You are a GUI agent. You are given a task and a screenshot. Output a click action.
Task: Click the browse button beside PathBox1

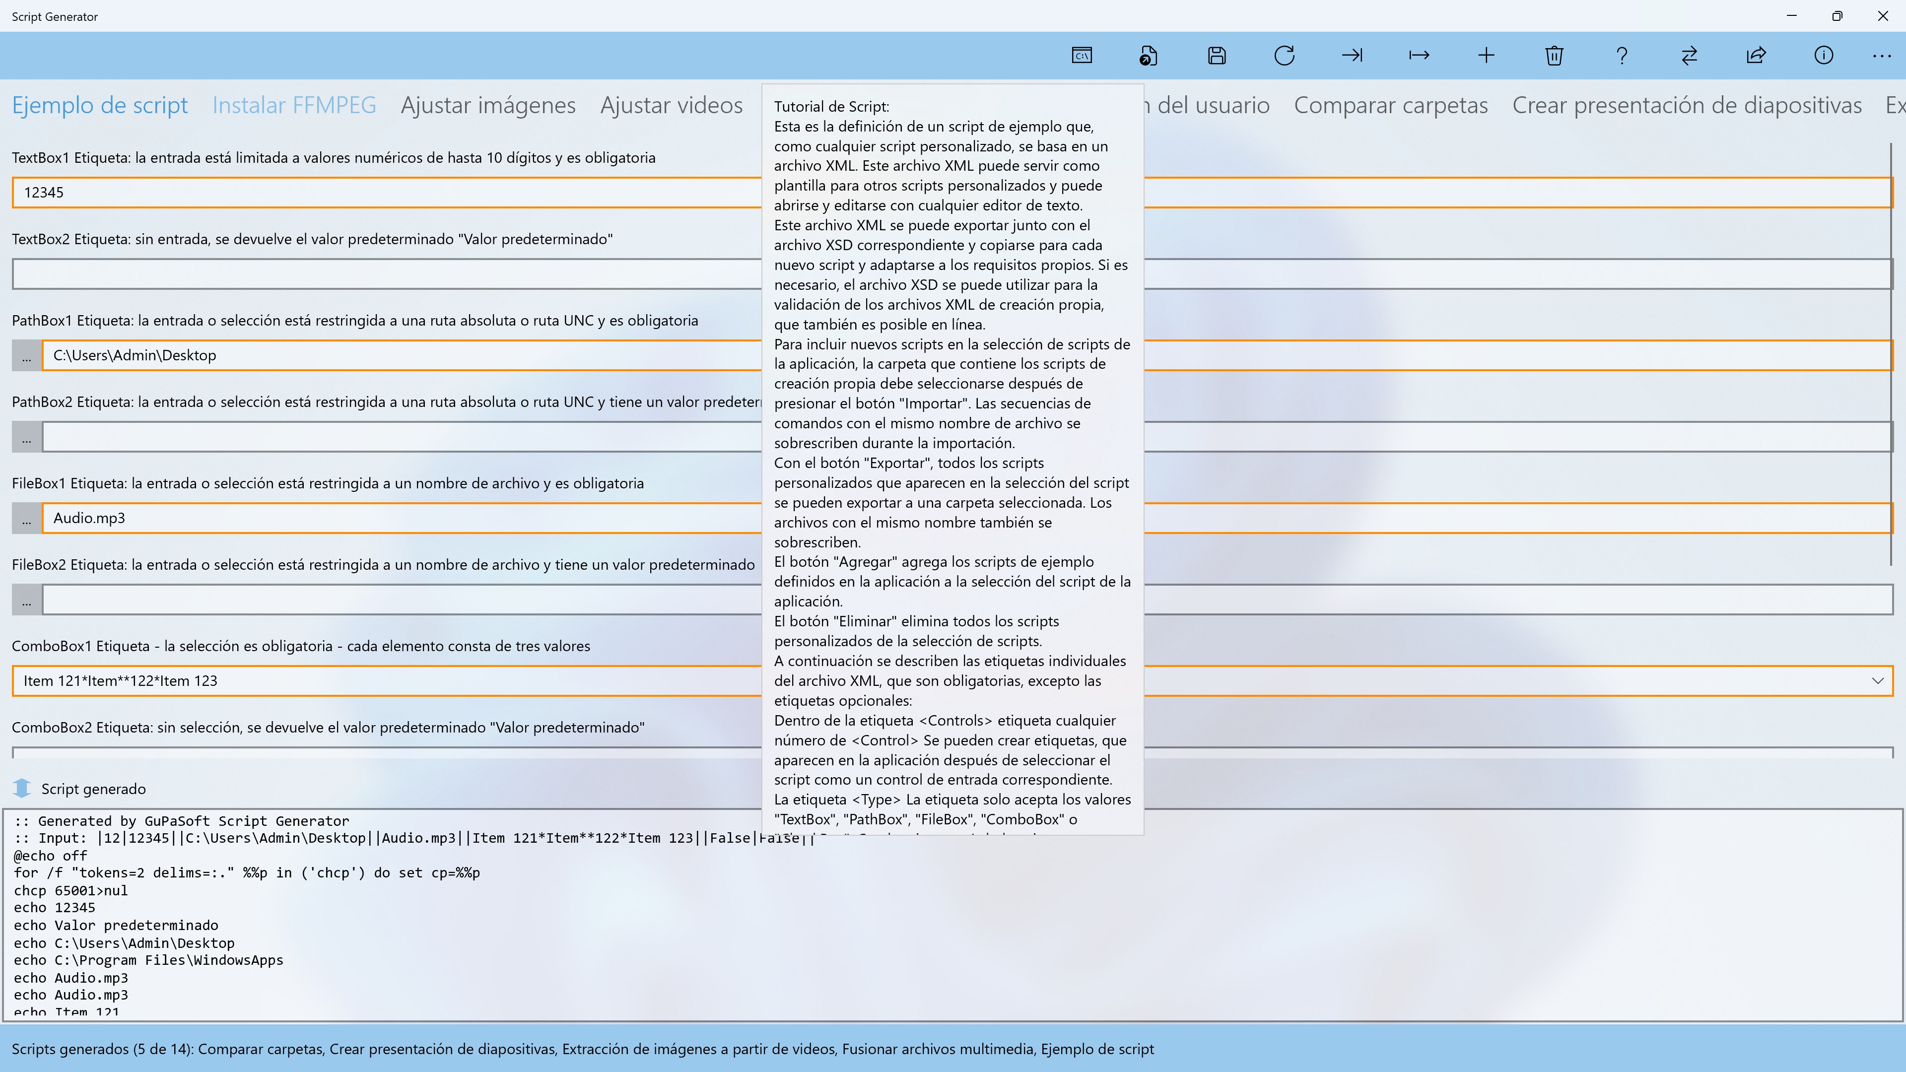(27, 356)
